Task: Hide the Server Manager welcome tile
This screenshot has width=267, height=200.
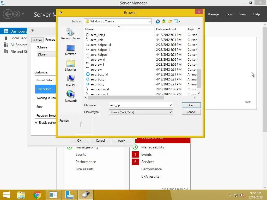Action: point(248,102)
